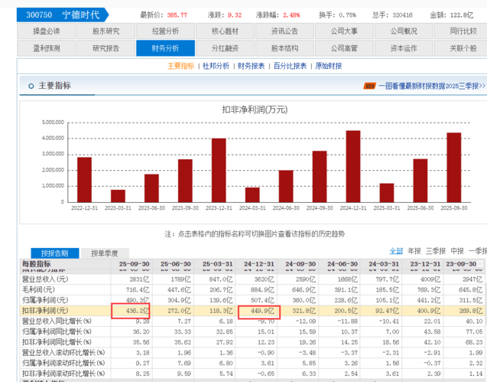The height and width of the screenshot is (382, 487).
Task: Open the 公司高管 tab
Action: point(345,48)
